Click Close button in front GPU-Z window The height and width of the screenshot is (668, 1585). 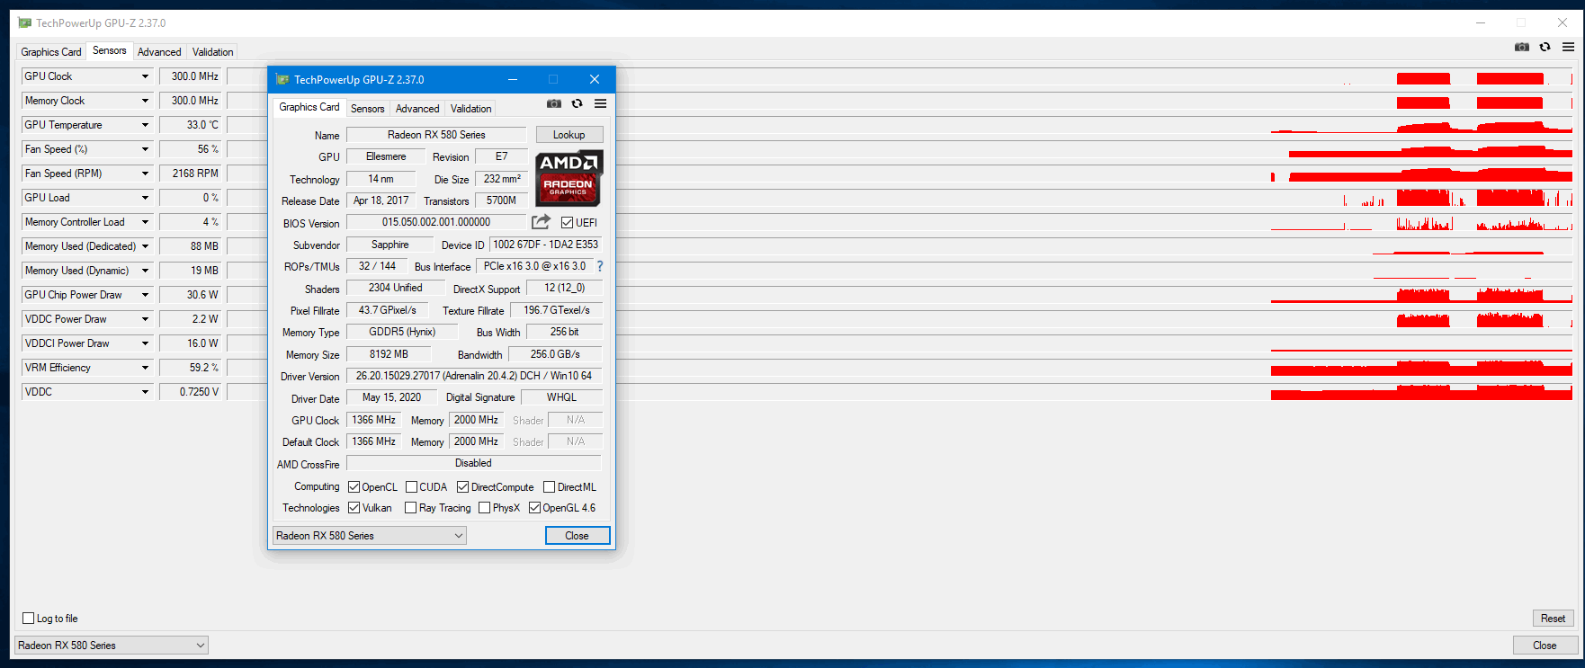pos(578,536)
